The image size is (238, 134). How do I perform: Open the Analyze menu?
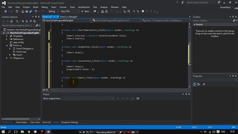click(x=104, y=7)
